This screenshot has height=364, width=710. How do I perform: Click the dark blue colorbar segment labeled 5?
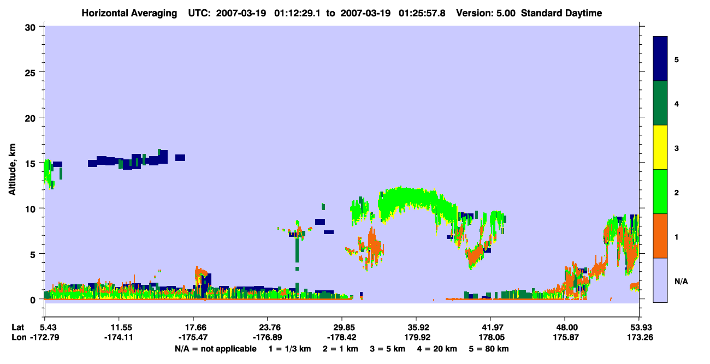(660, 59)
